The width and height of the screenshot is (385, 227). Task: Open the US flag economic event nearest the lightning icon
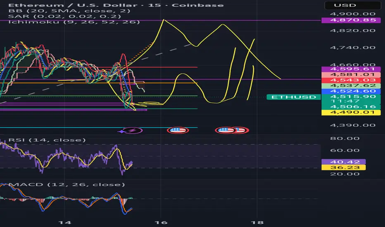coord(178,130)
